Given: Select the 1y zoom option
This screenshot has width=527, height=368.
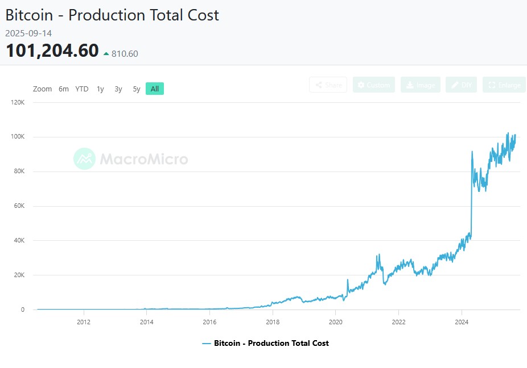Looking at the screenshot, I should tap(100, 89).
